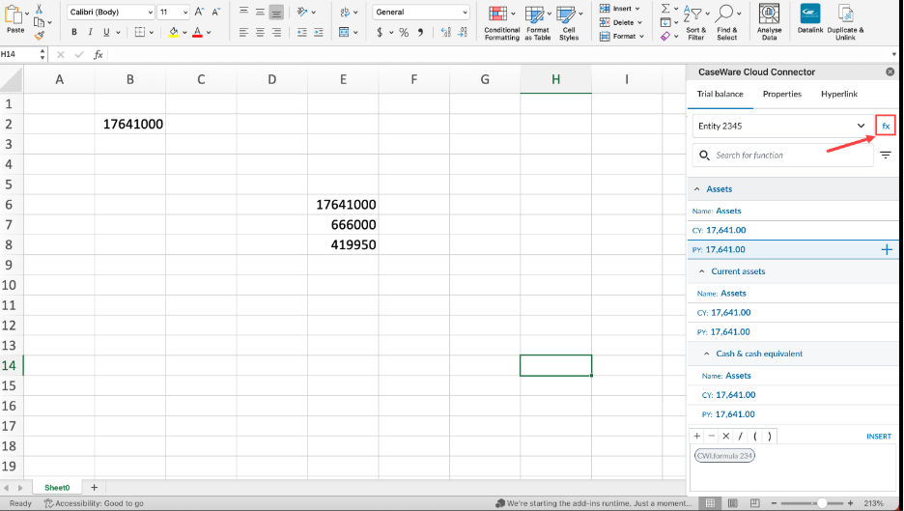Click the blue fx button beside Entity dropdown

[x=886, y=126]
